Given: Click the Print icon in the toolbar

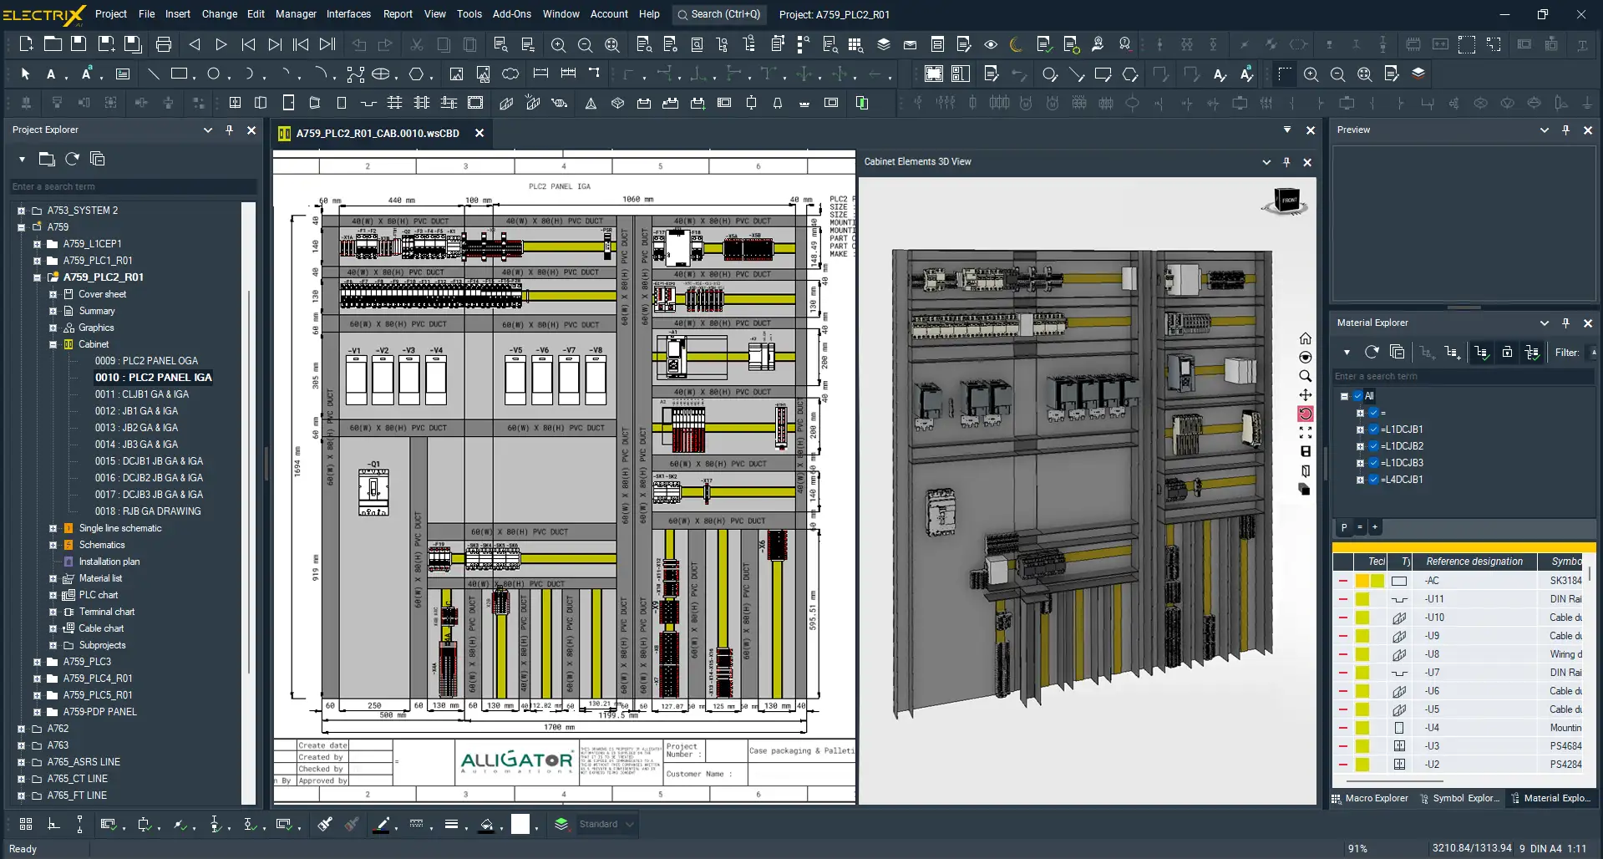Looking at the screenshot, I should pos(164,44).
